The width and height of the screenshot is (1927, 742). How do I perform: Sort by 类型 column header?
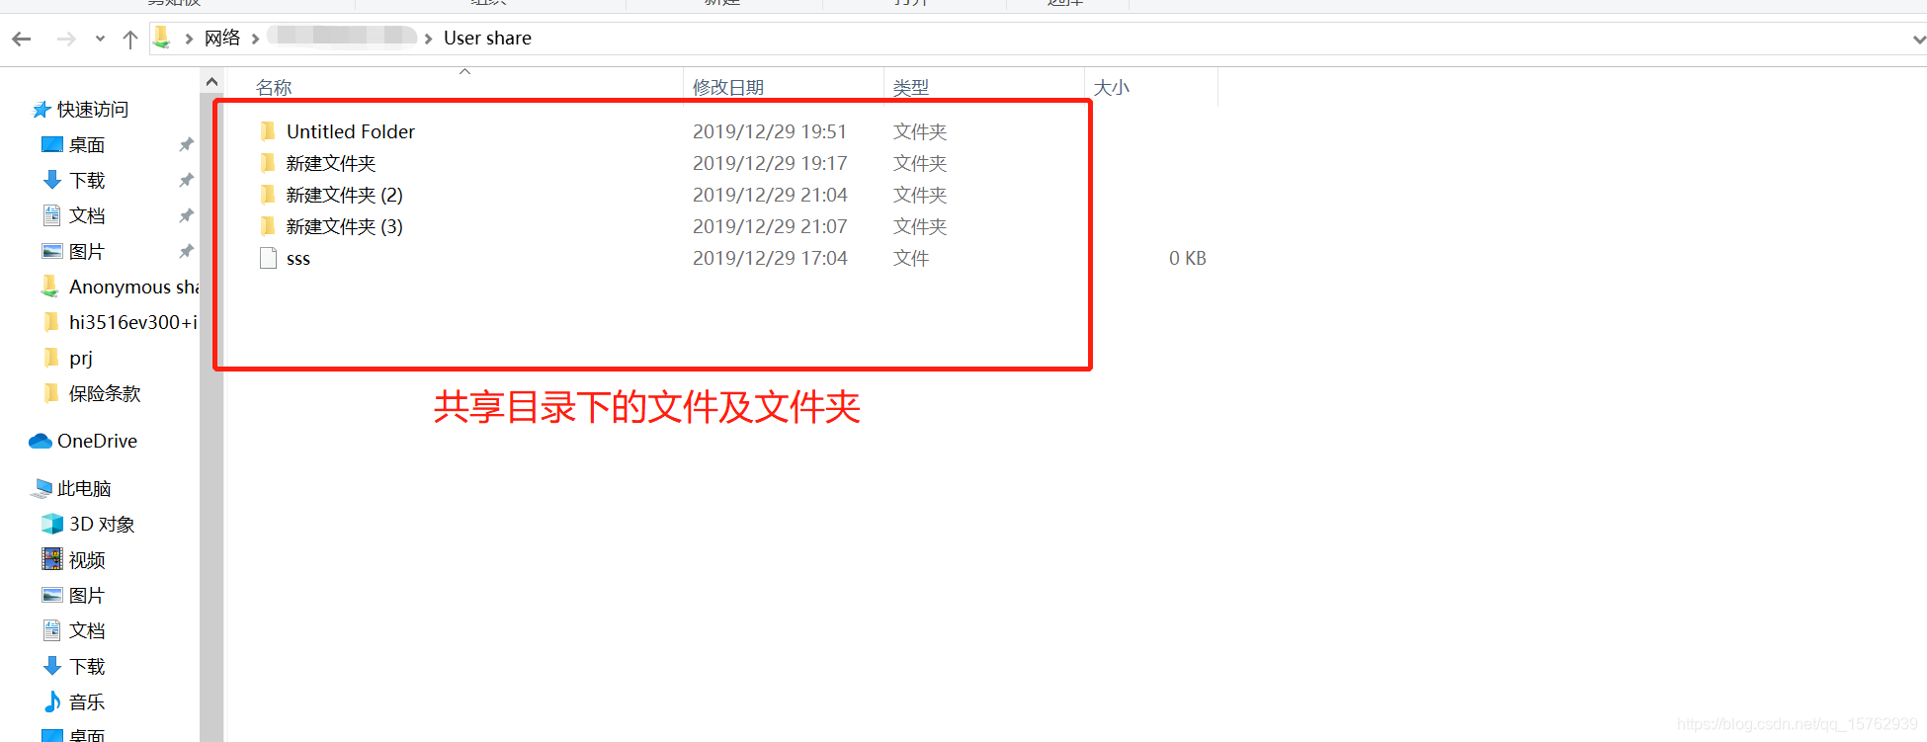(x=911, y=87)
